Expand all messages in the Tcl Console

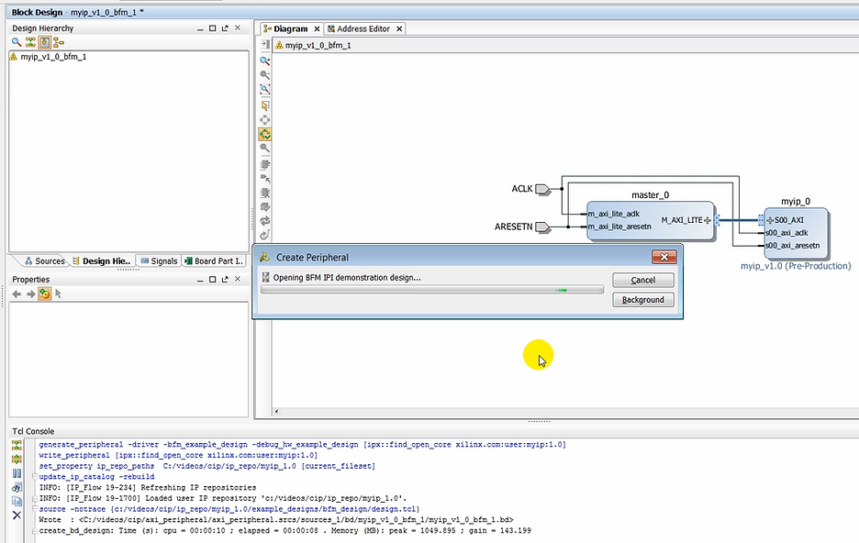pos(17,458)
